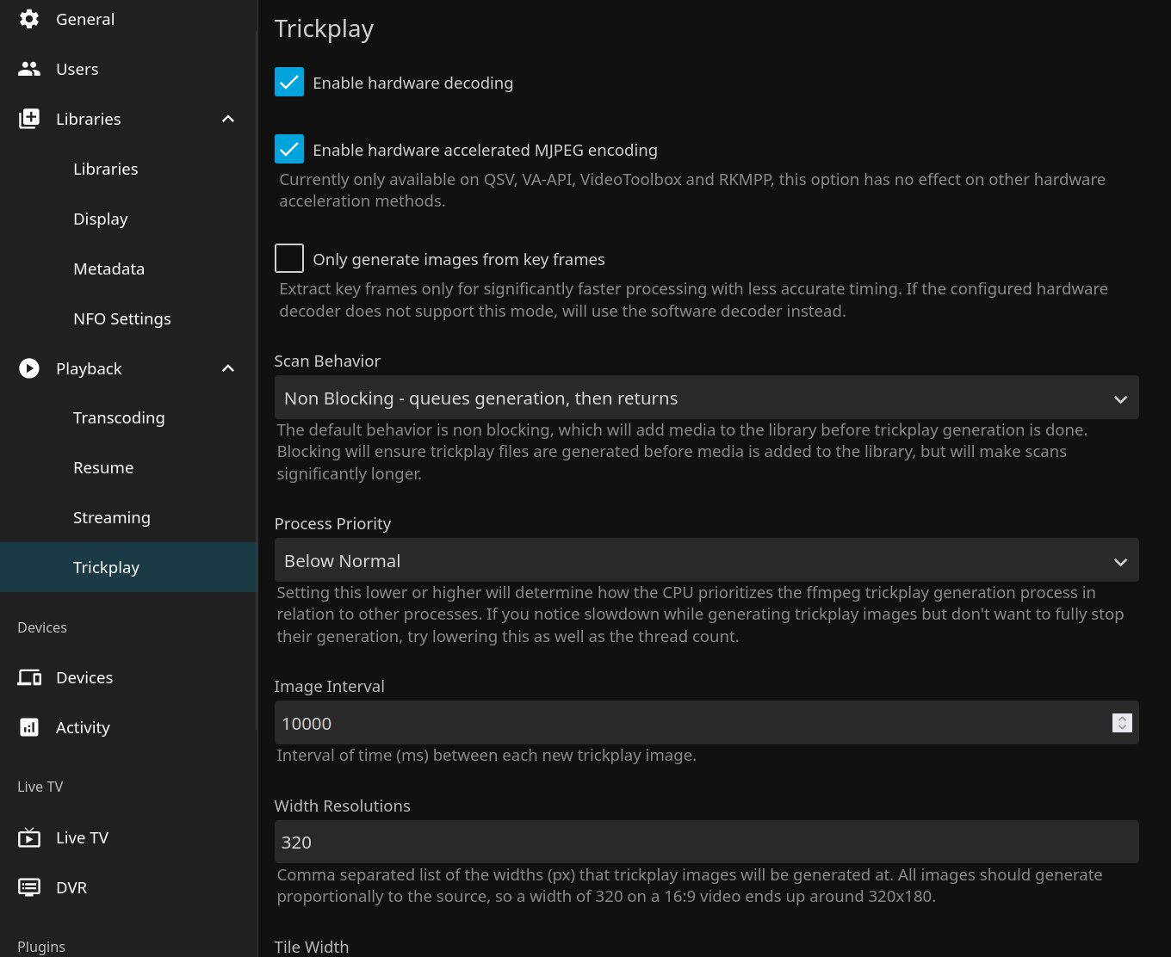This screenshot has height=957, width=1171.
Task: Click the Libraries collection icon
Action: tap(29, 119)
